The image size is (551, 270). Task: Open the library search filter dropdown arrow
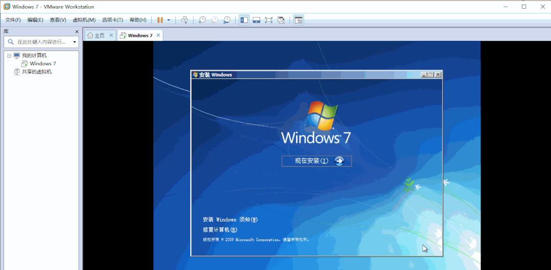[x=75, y=42]
